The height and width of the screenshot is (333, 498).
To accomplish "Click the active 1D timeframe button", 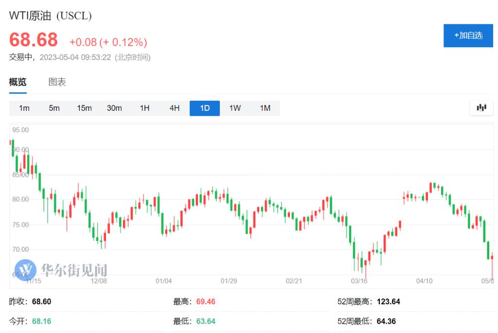I will point(204,108).
